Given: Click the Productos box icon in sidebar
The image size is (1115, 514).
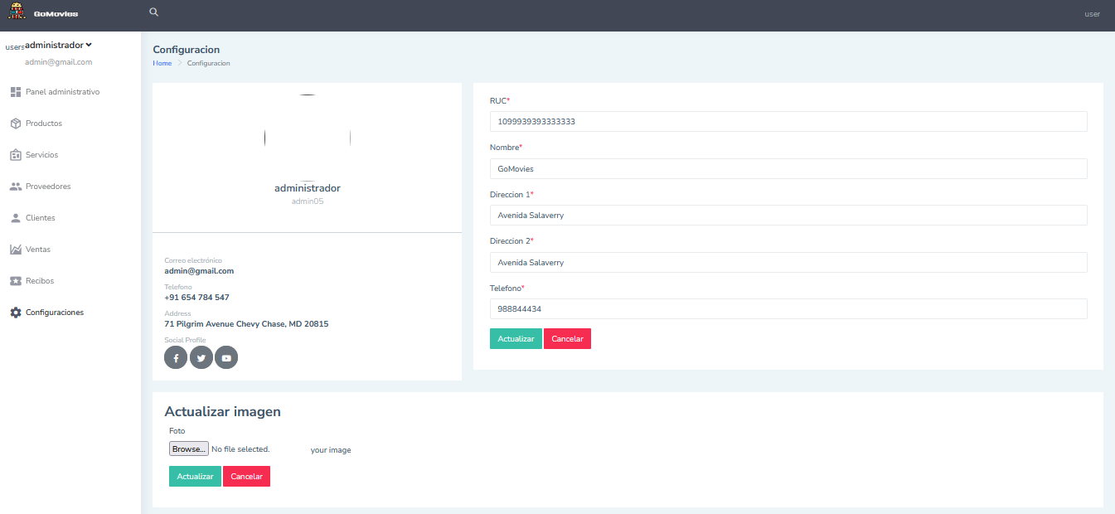Looking at the screenshot, I should coord(16,124).
